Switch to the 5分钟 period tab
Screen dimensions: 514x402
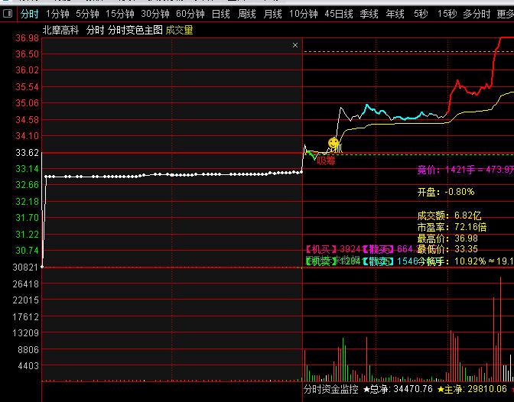click(87, 14)
